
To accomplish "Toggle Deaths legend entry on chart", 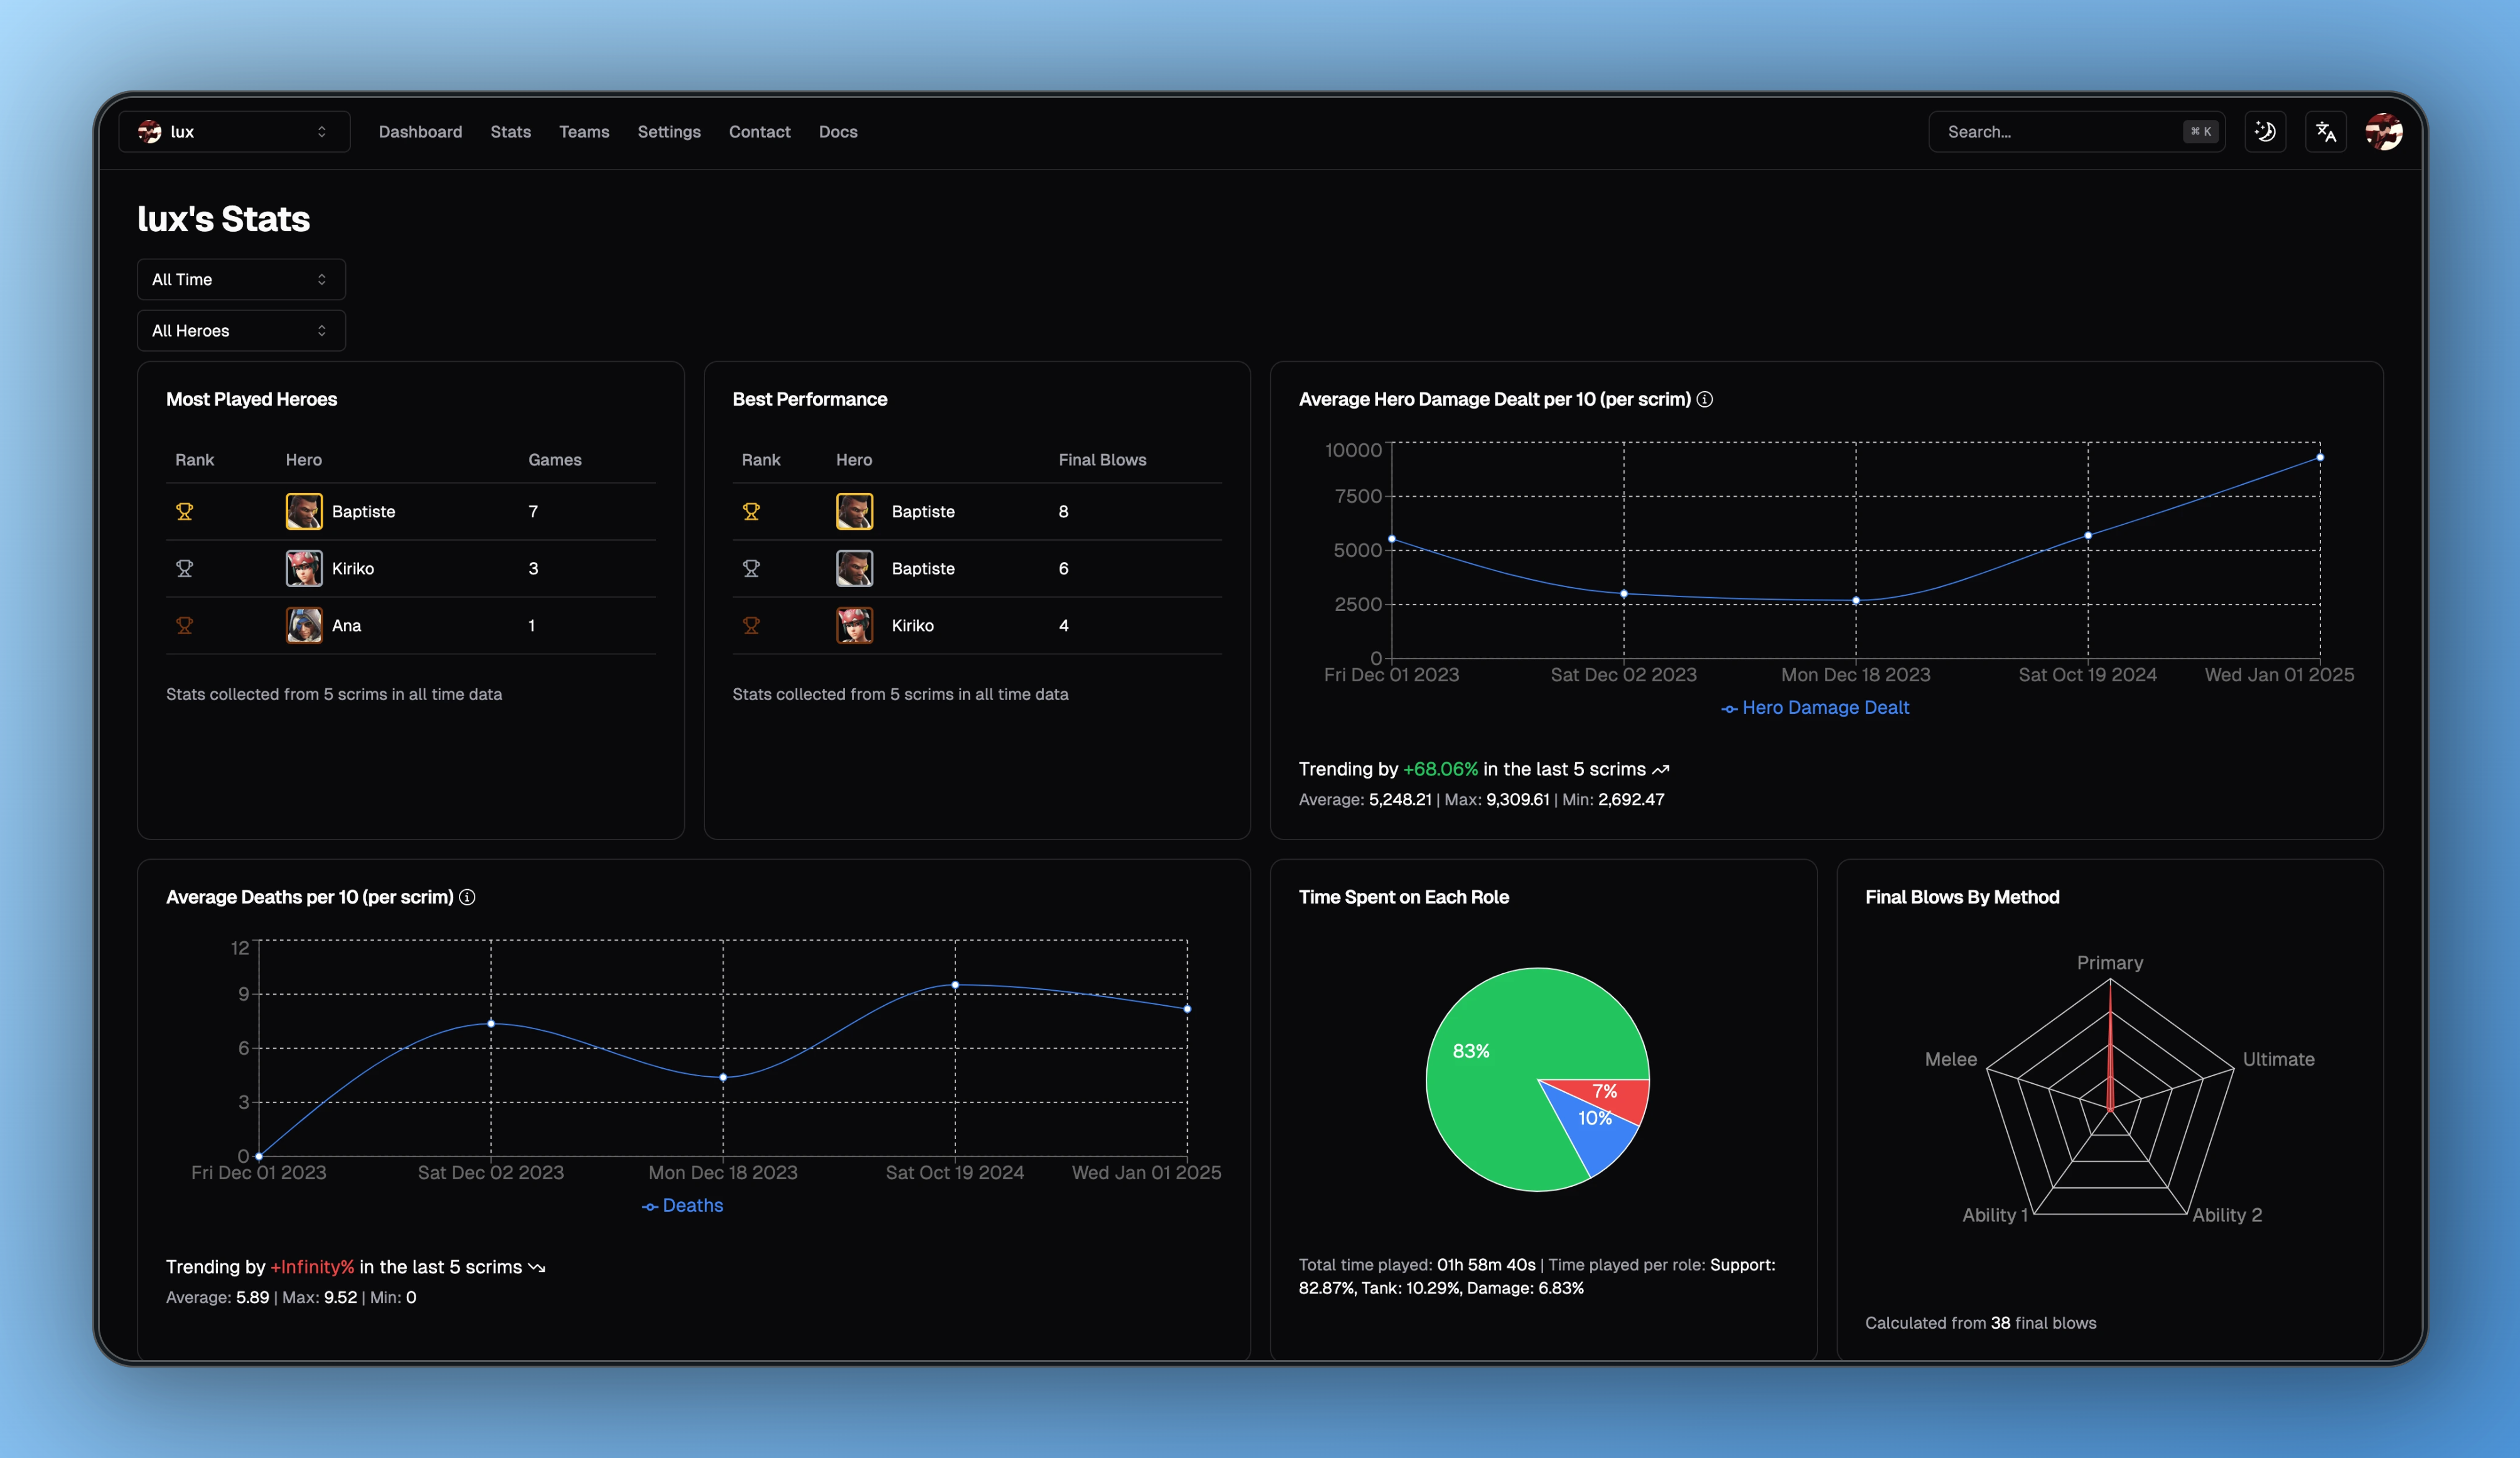I will coord(683,1206).
